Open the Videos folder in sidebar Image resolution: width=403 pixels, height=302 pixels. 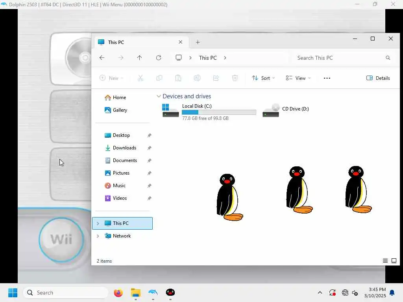point(120,198)
